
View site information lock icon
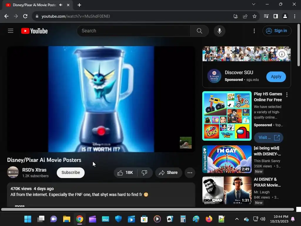pos(37,16)
